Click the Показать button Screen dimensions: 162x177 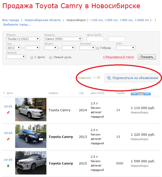(147, 57)
